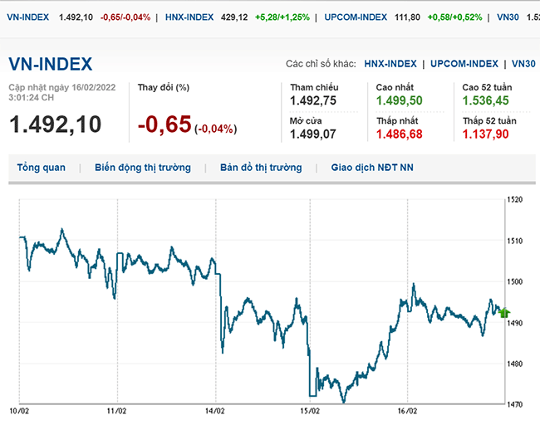
Task: Click the 10/02 date label on chart
Action: pyautogui.click(x=19, y=411)
